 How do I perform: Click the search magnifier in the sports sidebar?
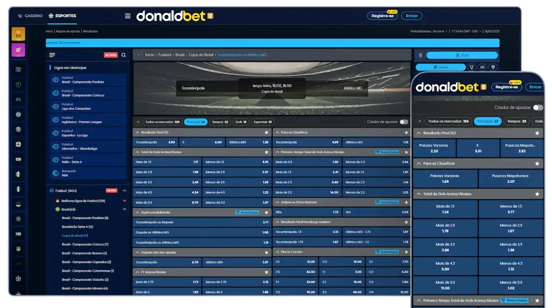pyautogui.click(x=123, y=55)
